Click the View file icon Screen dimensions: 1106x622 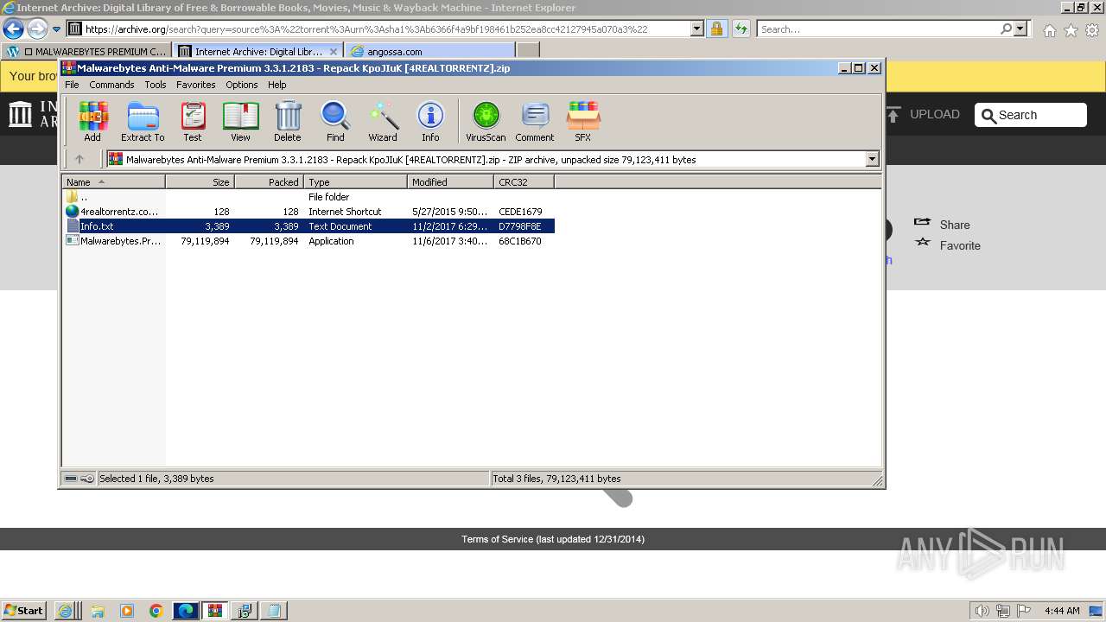240,121
